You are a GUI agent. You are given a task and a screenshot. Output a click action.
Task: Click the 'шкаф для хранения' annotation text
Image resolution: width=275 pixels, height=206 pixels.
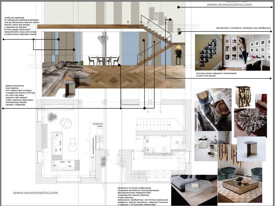[22, 26]
